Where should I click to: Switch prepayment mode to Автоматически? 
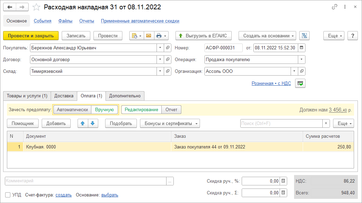72,110
